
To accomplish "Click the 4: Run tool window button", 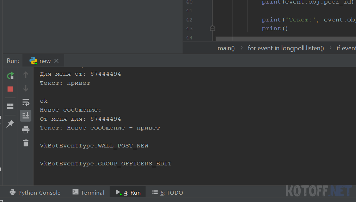I will tap(128, 192).
